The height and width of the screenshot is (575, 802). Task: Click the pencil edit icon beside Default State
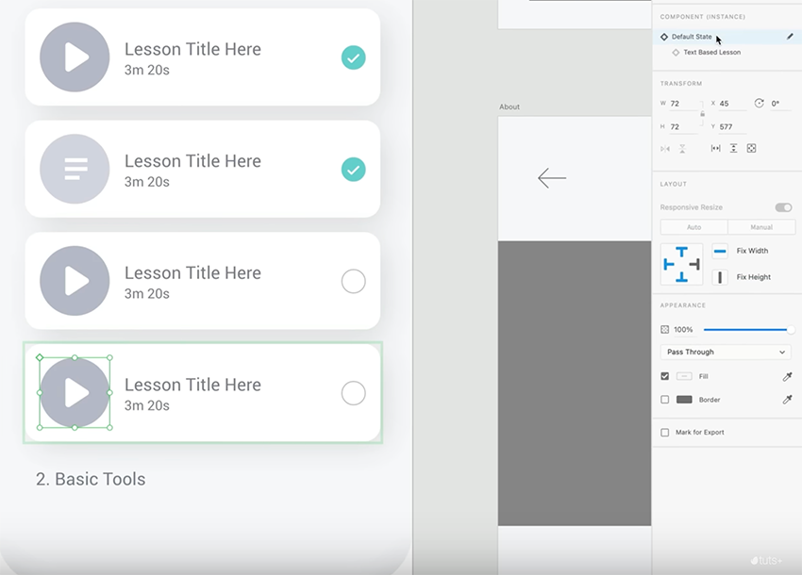(790, 36)
